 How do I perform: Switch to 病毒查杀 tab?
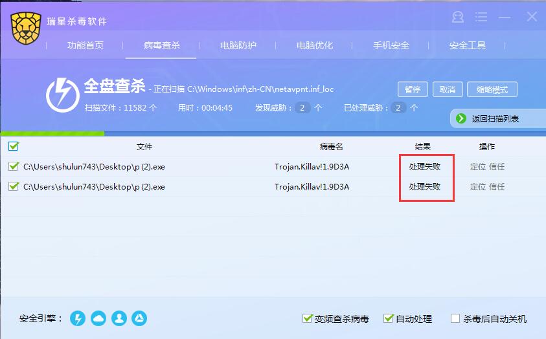pyautogui.click(x=161, y=45)
